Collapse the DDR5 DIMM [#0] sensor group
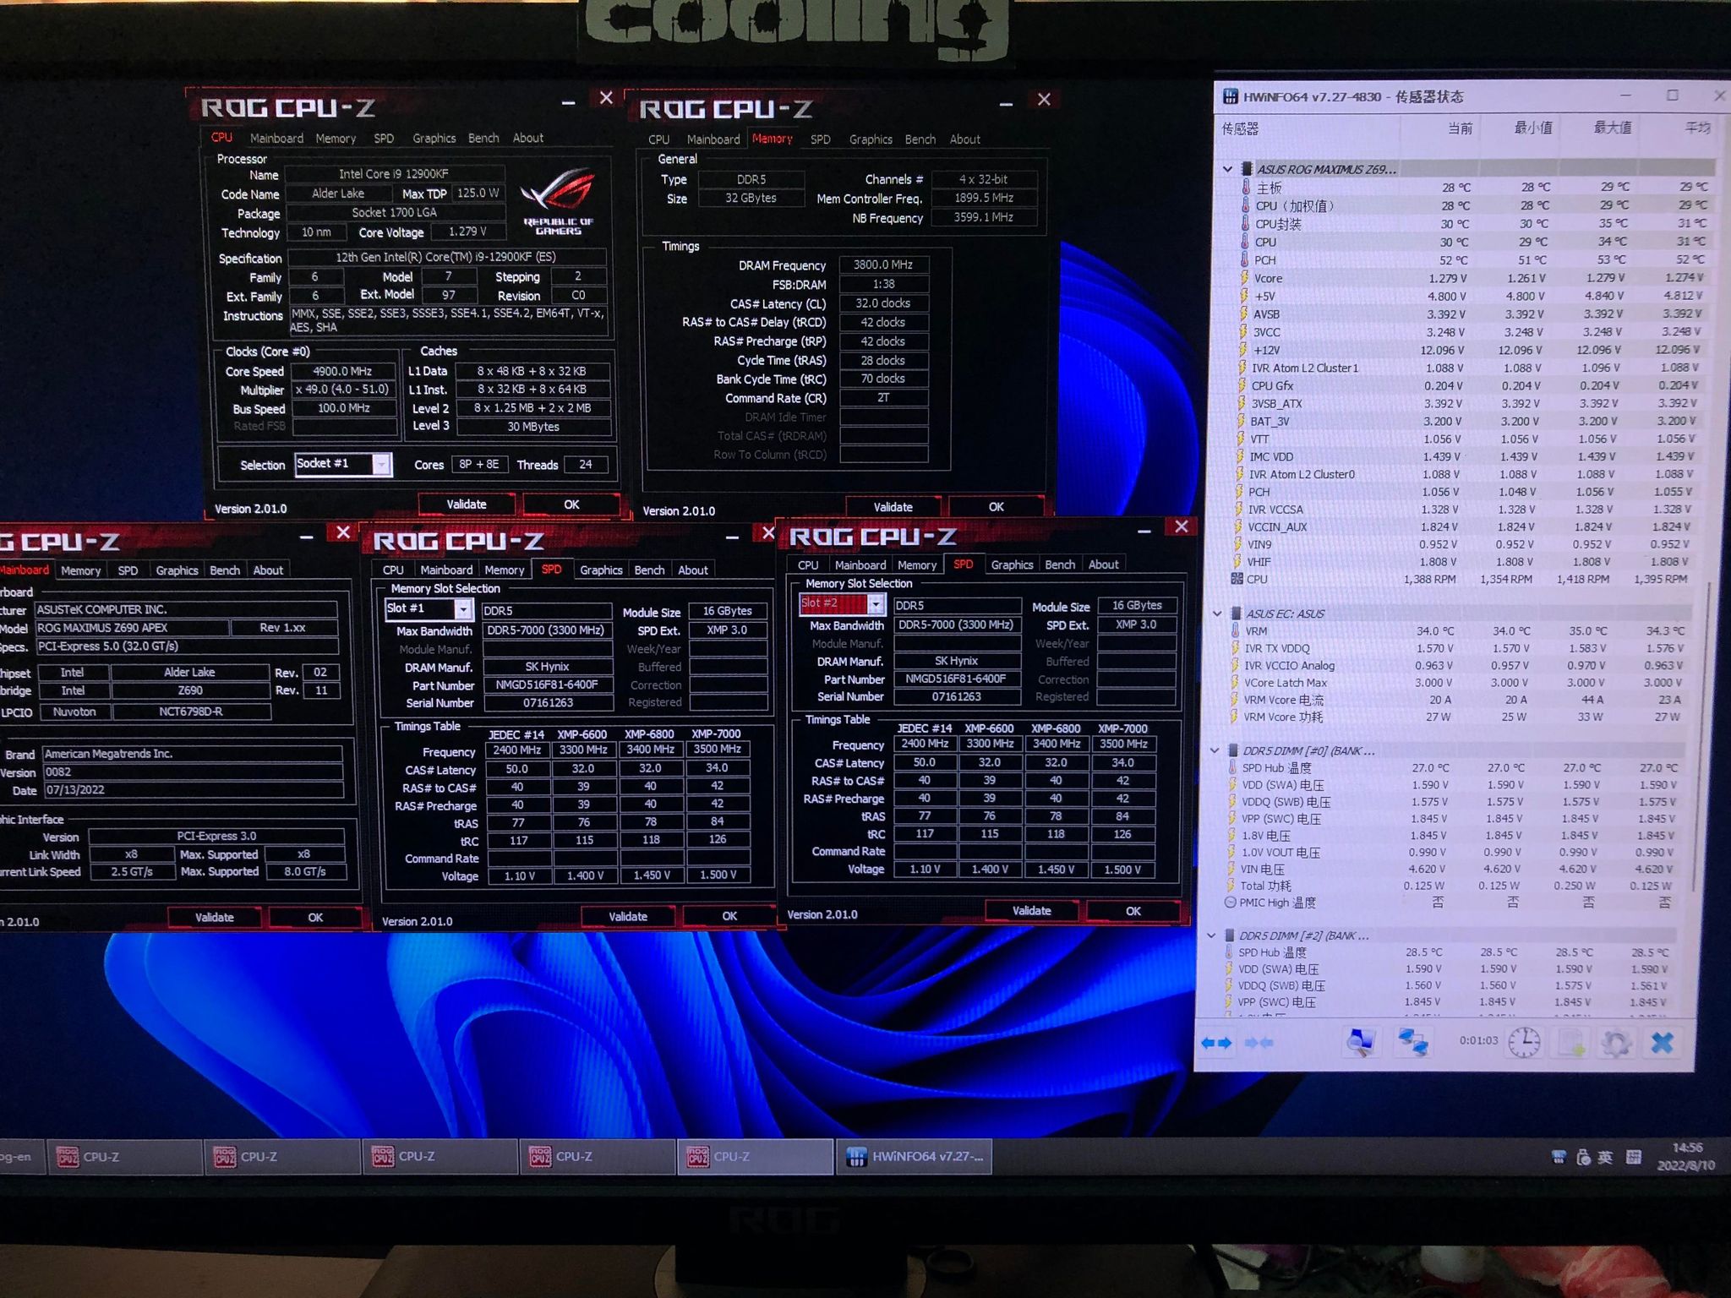This screenshot has height=1298, width=1731. click(1215, 750)
